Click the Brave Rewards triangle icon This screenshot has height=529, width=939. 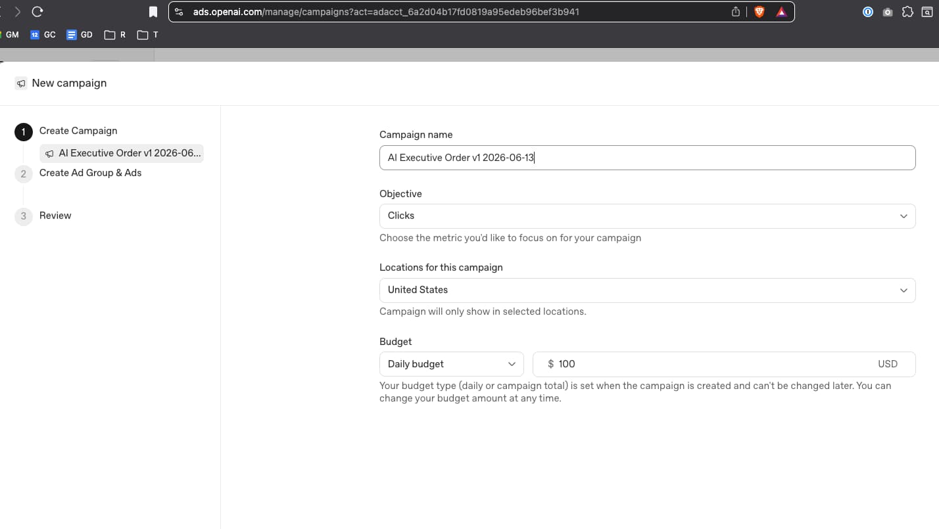(781, 12)
